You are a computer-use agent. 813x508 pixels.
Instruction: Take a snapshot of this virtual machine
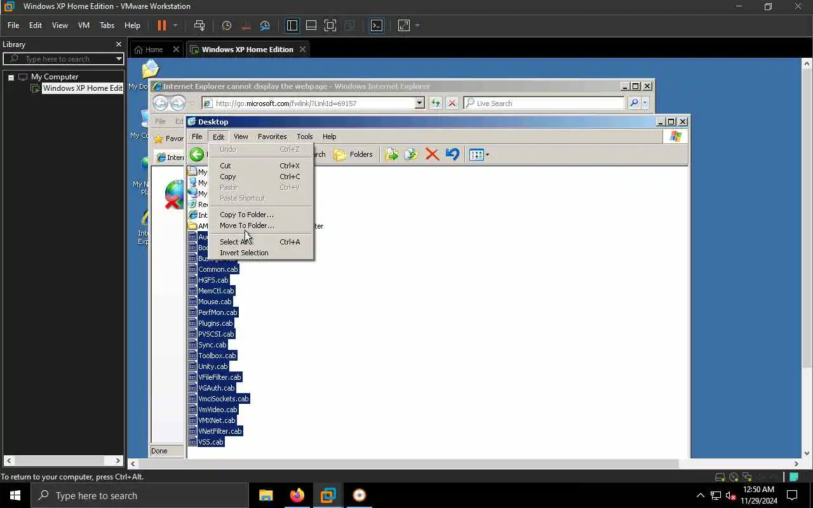pos(227,25)
